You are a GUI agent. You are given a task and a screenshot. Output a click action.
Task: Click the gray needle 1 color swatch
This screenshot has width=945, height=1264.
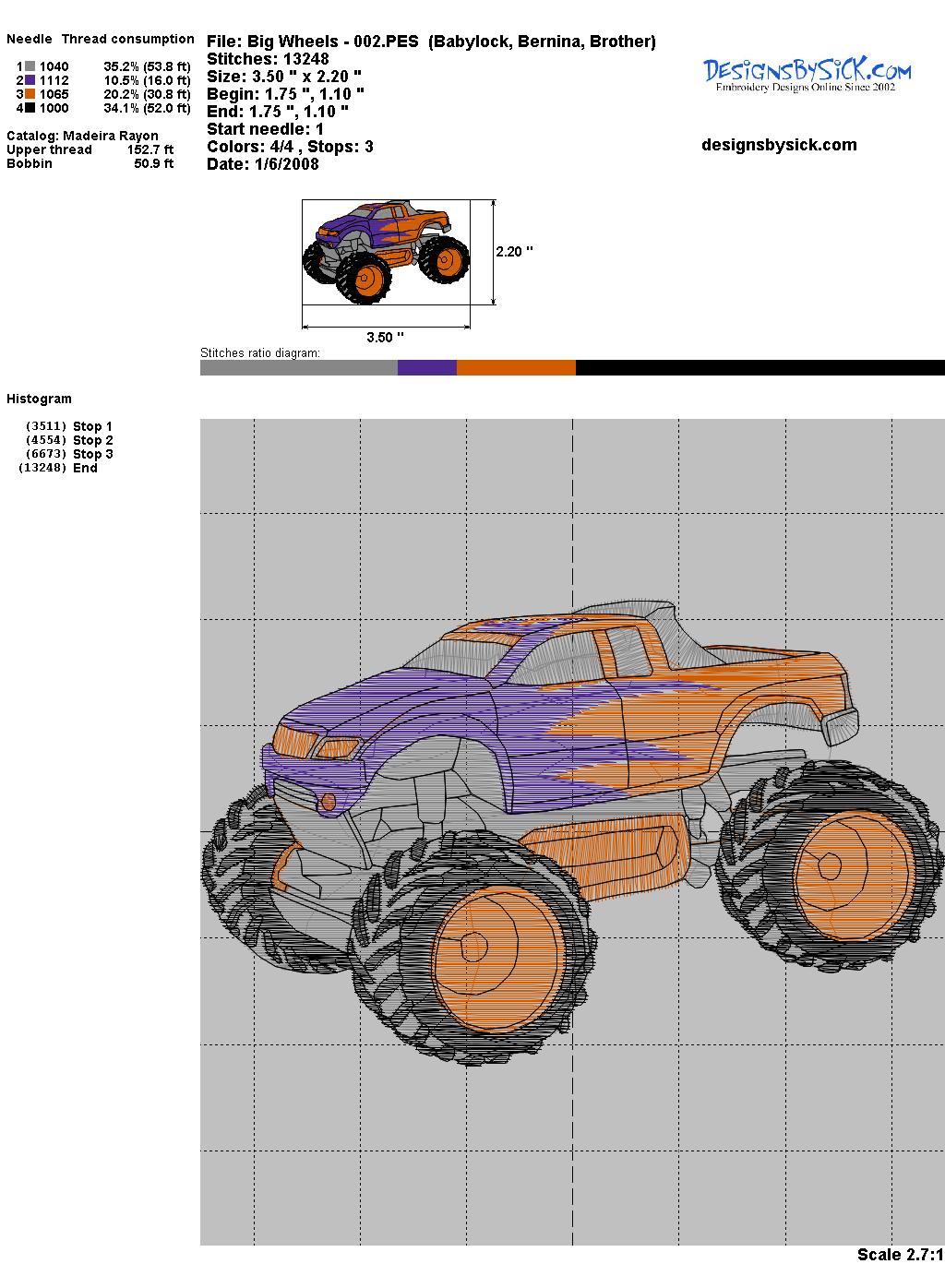pos(30,66)
